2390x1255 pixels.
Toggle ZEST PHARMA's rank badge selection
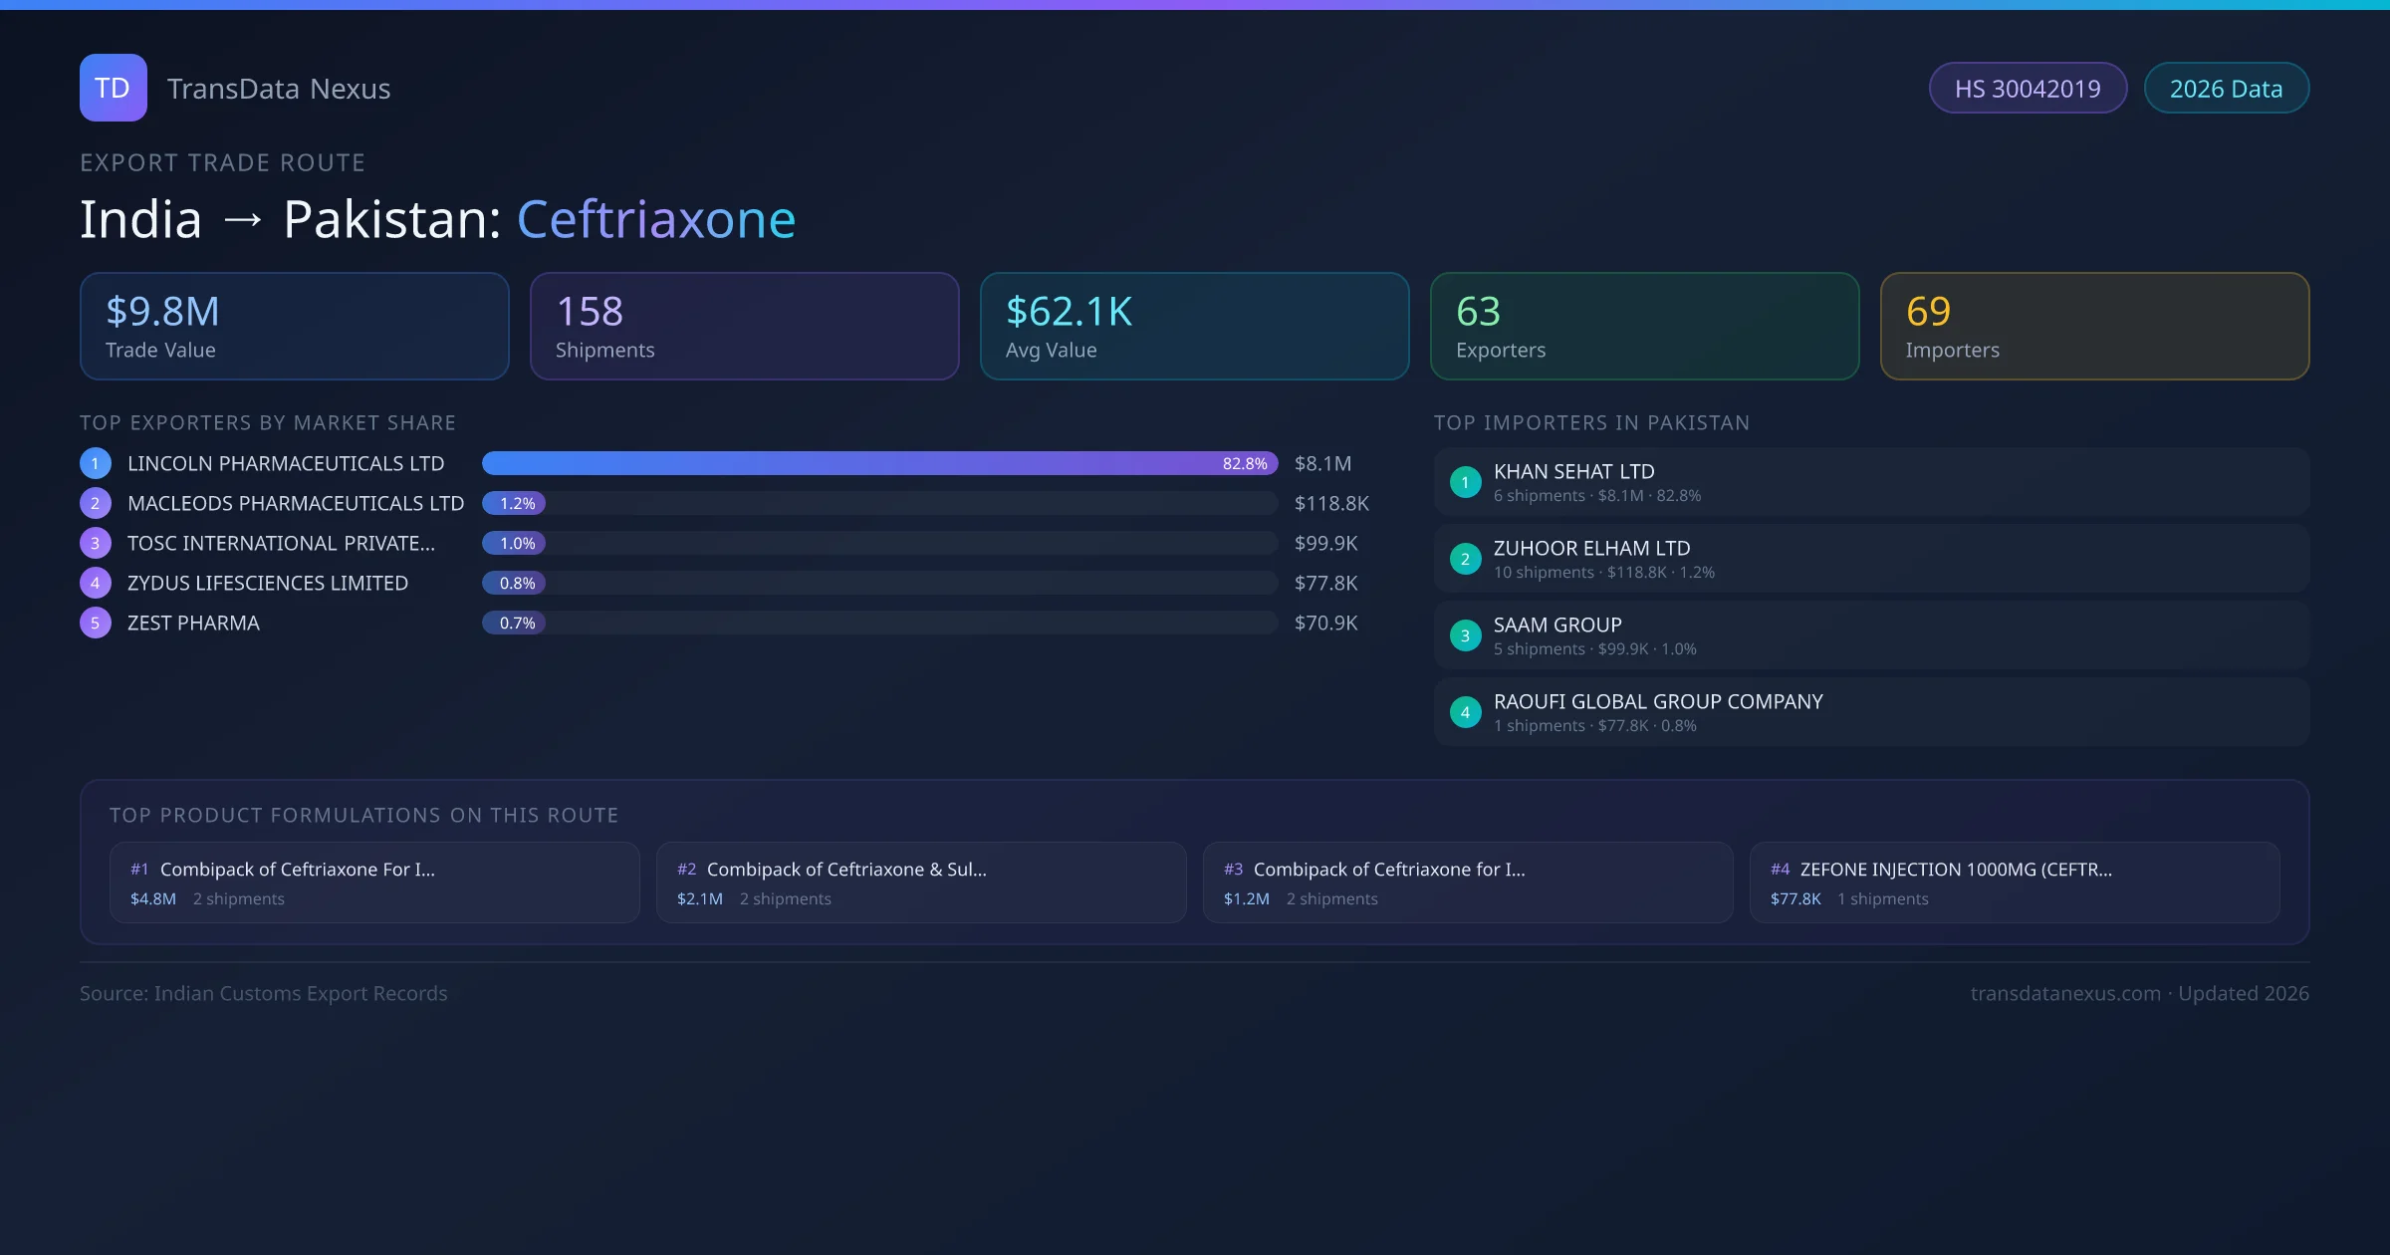click(x=95, y=622)
